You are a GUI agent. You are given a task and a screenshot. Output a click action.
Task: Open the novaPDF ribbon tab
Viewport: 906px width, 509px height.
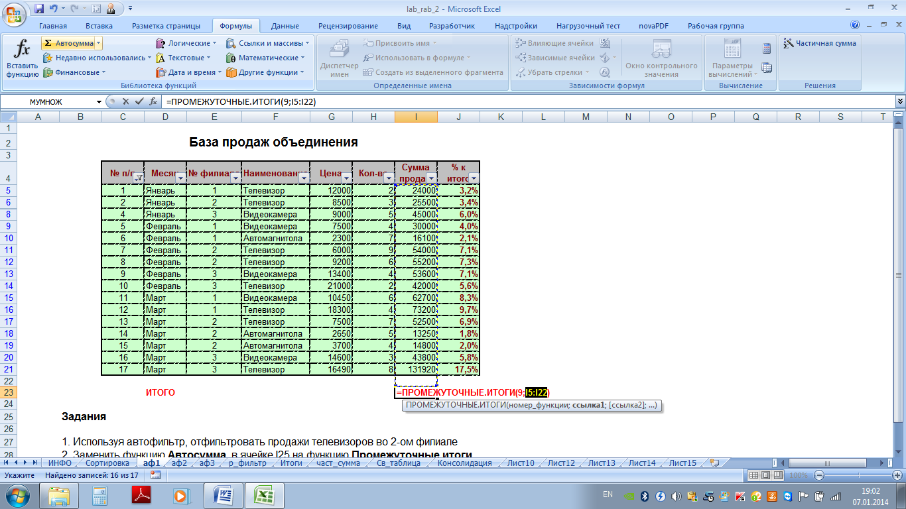[x=653, y=26]
